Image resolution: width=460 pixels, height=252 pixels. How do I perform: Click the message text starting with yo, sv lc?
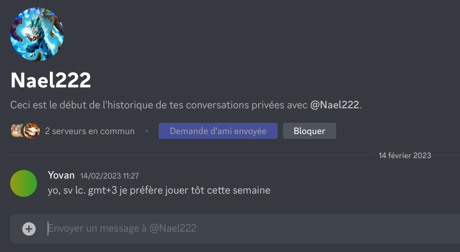tap(159, 190)
